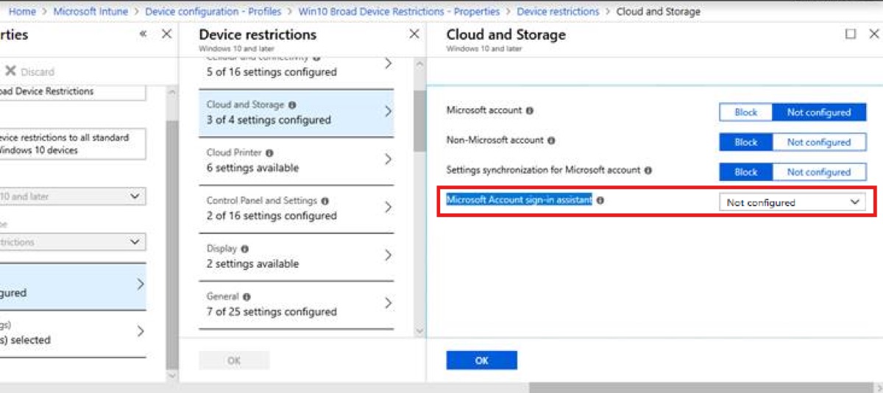Show info for Settings synchronization setting
883x393 pixels.
(x=648, y=170)
